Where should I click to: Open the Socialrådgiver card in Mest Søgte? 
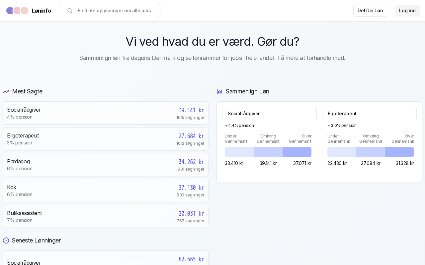coord(106,113)
